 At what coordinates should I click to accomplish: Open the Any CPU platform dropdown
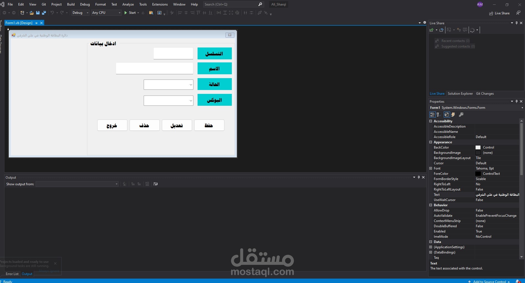[106, 13]
